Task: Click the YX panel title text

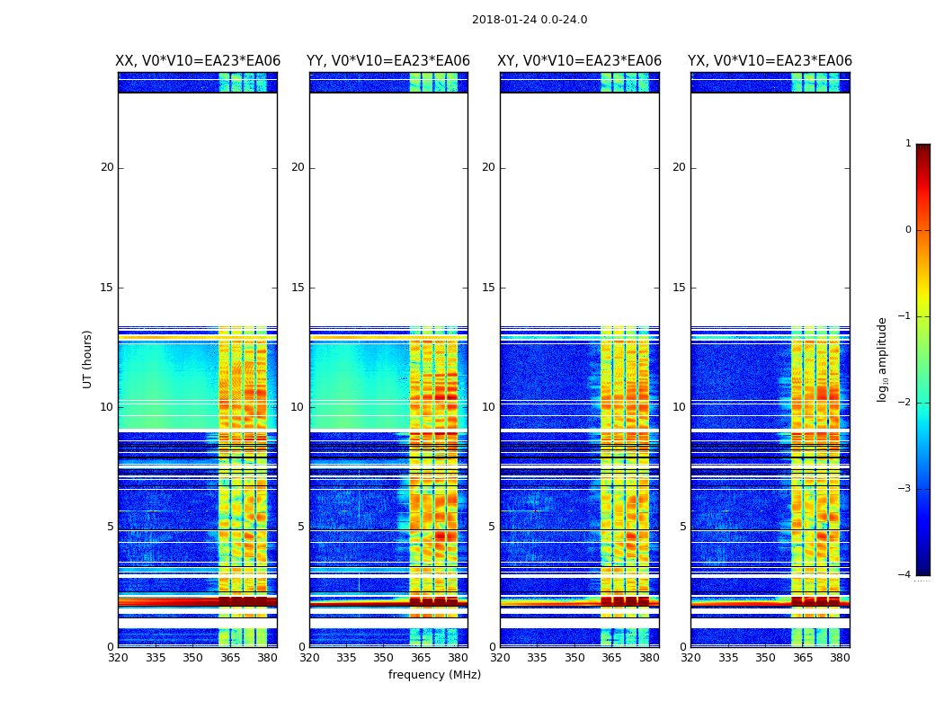Action: pyautogui.click(x=770, y=61)
